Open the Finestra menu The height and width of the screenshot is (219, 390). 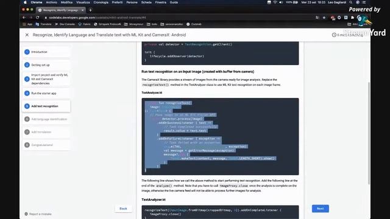161,2
